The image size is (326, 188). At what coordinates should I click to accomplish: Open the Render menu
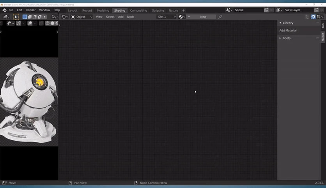30,10
